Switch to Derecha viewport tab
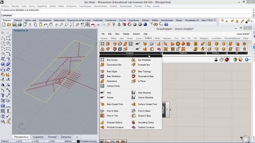 coord(66,137)
